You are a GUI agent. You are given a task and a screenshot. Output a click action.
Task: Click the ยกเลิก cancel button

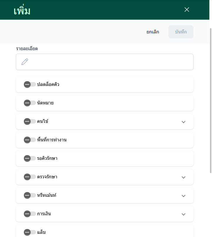coord(153,32)
